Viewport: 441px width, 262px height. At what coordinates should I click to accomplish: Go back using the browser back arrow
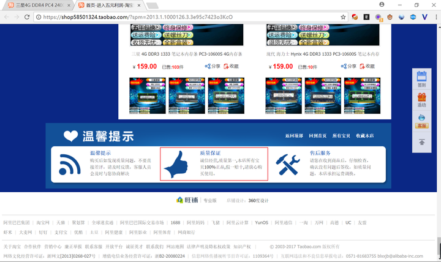[7, 17]
